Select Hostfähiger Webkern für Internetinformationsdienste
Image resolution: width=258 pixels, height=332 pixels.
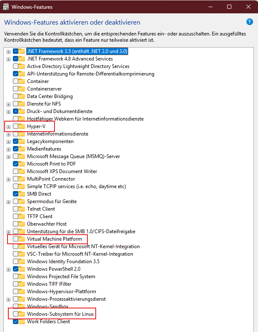85,119
